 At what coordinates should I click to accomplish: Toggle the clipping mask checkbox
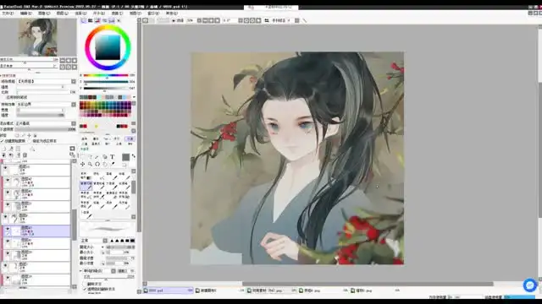pyautogui.click(x=3, y=141)
